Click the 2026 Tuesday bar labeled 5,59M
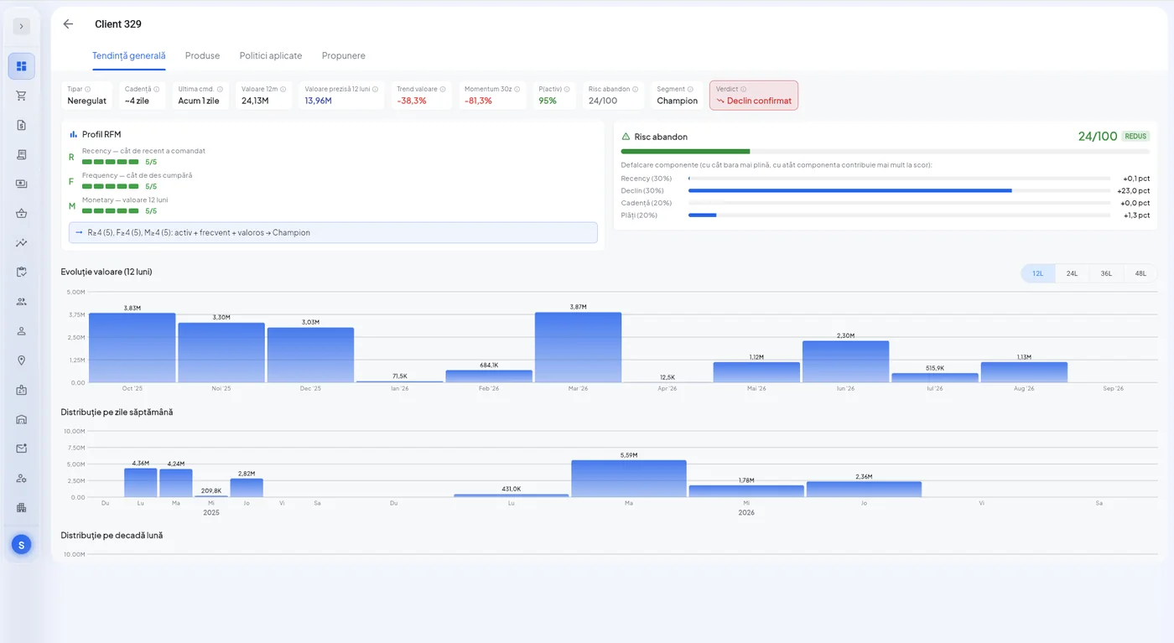 click(x=629, y=478)
